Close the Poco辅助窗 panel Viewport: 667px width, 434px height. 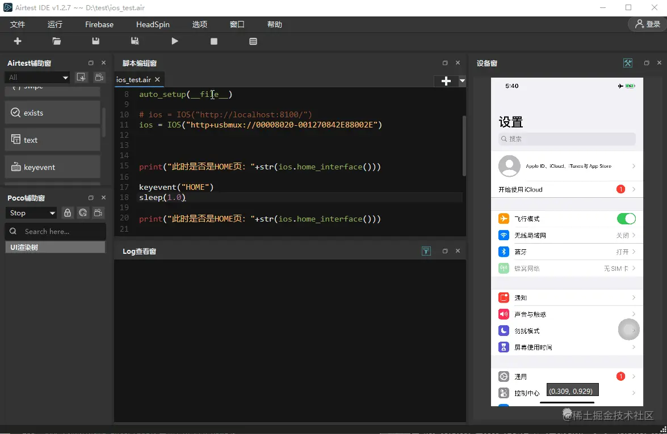[103, 198]
